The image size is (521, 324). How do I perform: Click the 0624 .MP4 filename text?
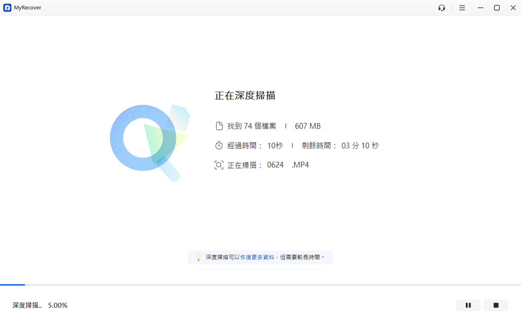288,165
